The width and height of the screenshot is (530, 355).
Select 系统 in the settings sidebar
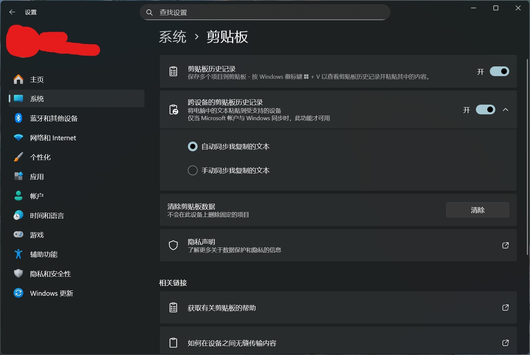point(37,99)
